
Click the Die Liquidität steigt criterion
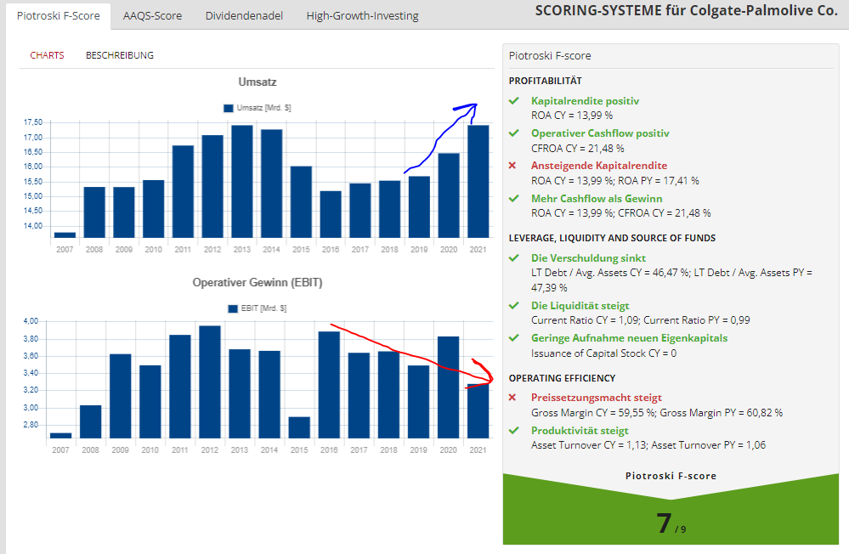pos(580,306)
